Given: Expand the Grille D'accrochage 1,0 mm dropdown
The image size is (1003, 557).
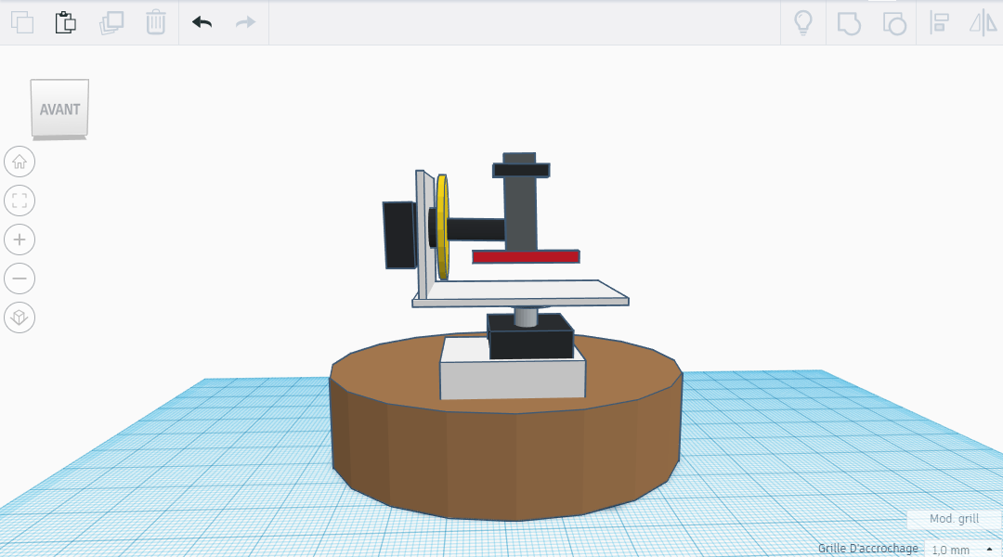Looking at the screenshot, I should coord(960,550).
